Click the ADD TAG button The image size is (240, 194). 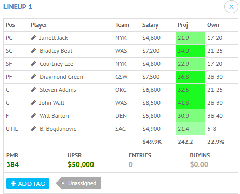(x=28, y=184)
